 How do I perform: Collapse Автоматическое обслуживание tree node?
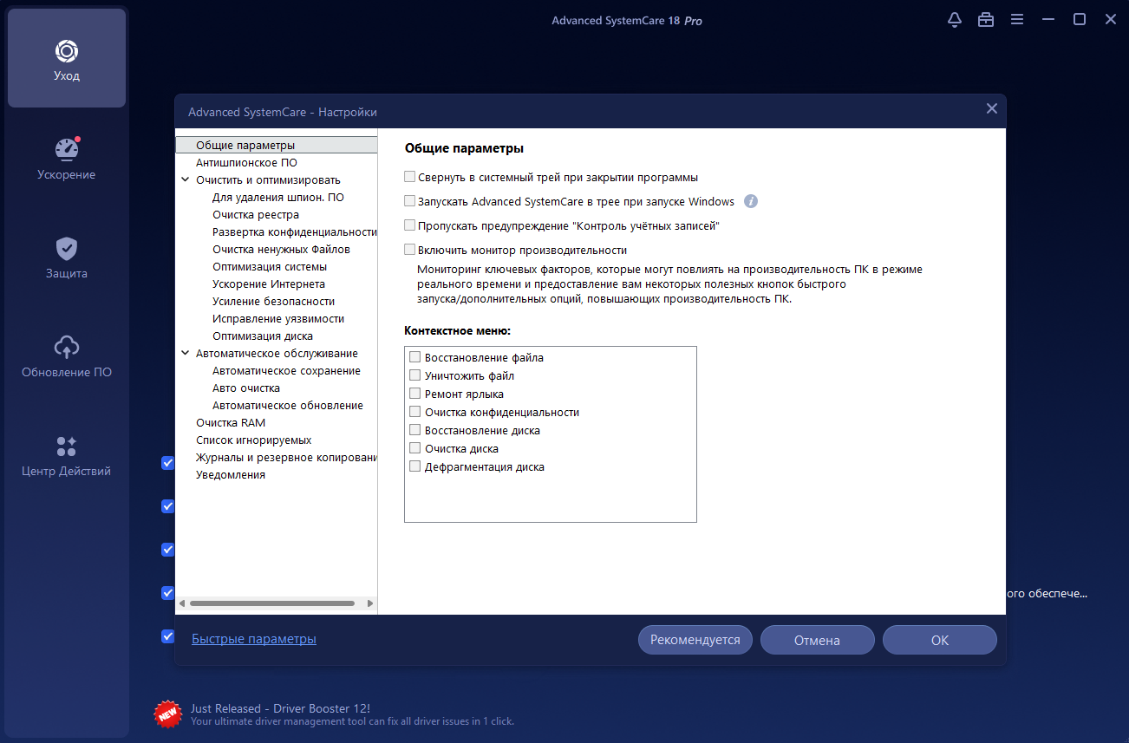tap(186, 354)
